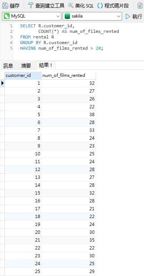Select the cell showing 38 rentals
The height and width of the screenshot is (276, 144).
pos(68,115)
